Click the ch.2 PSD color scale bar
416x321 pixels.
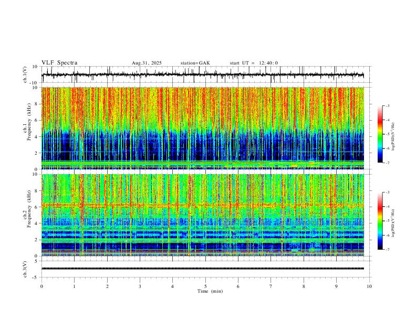tap(380, 221)
